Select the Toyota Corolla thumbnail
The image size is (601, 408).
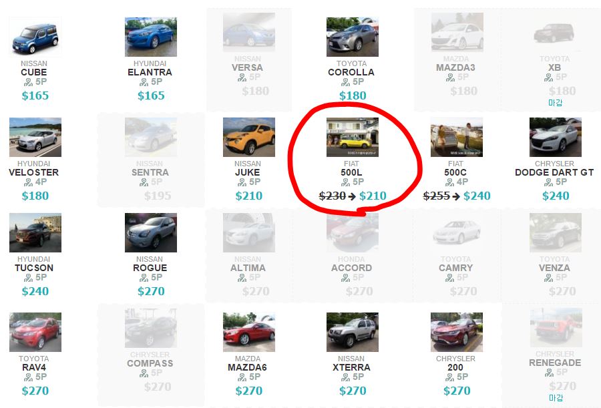pyautogui.click(x=352, y=37)
